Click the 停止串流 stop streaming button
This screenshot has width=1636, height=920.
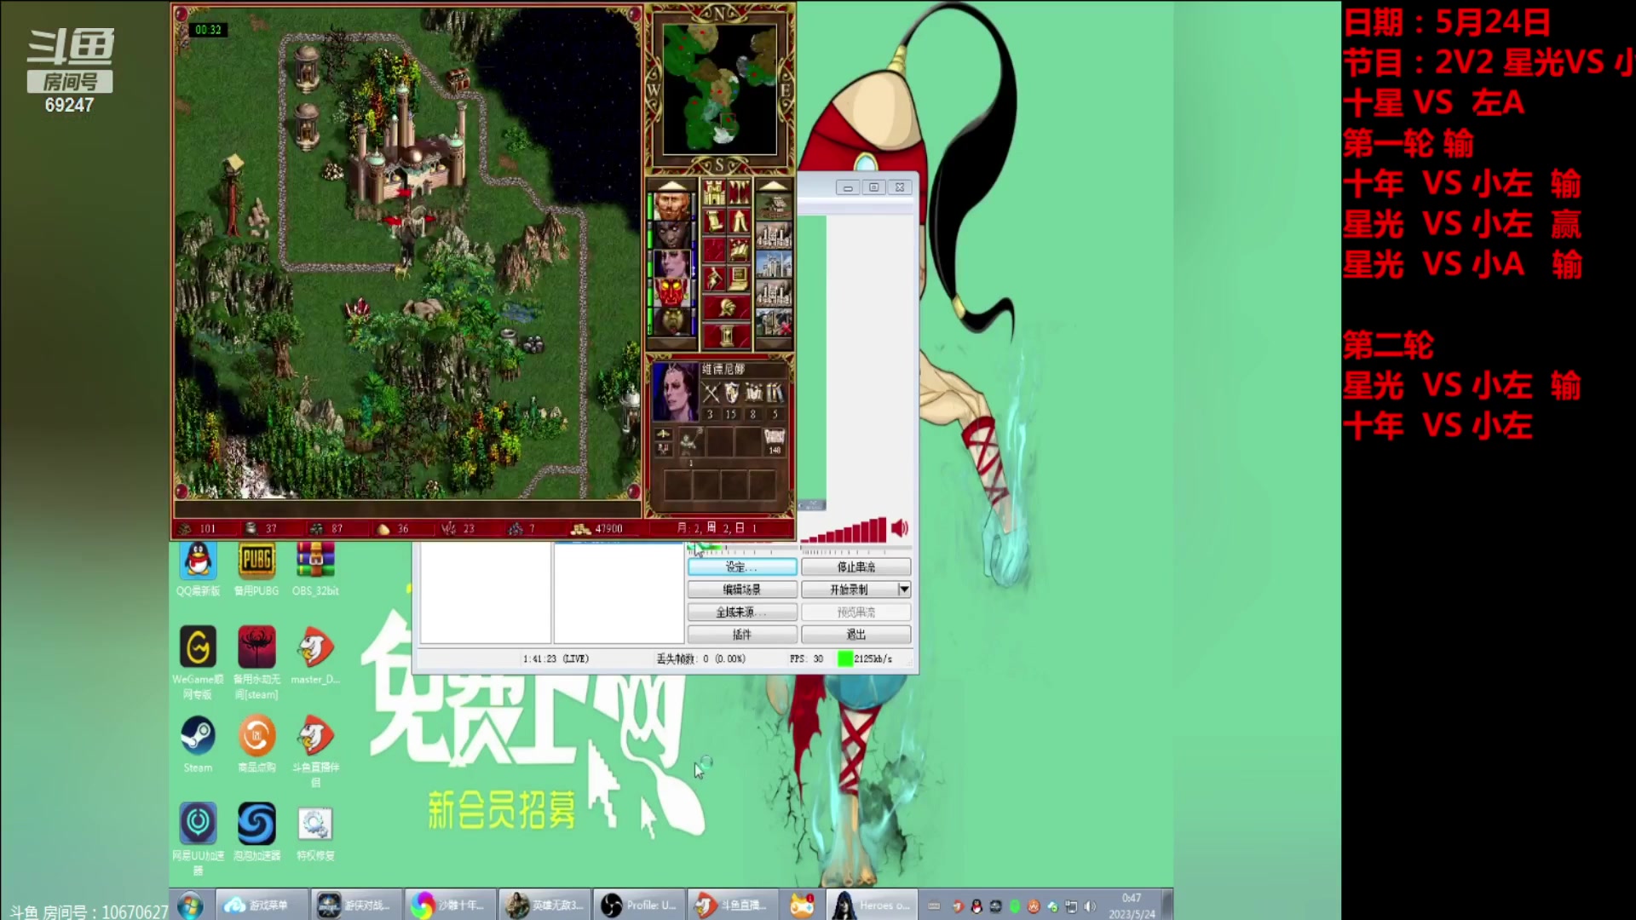(855, 566)
